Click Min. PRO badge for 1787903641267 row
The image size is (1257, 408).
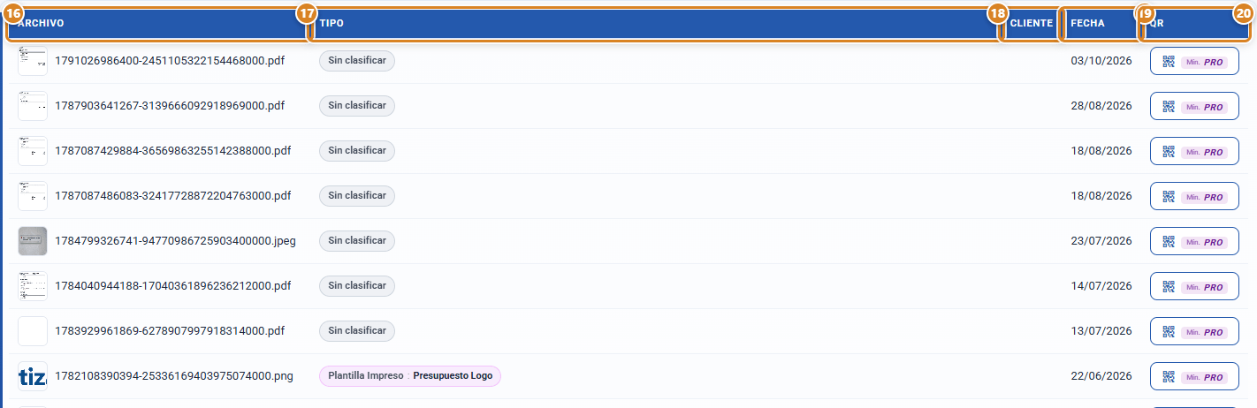[x=1205, y=107]
